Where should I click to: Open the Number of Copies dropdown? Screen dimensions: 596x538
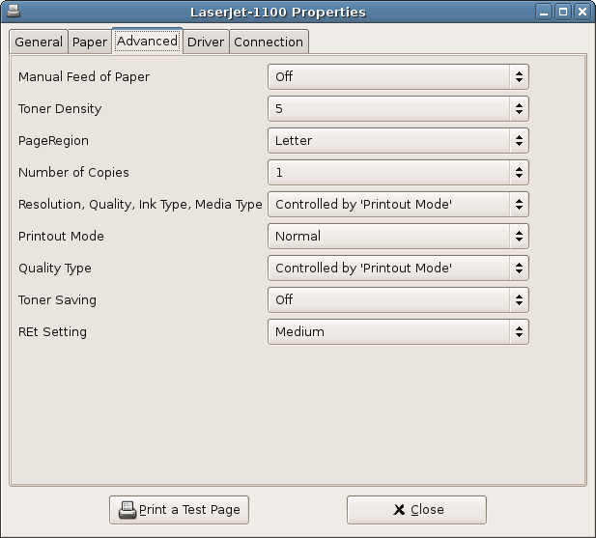pyautogui.click(x=398, y=172)
